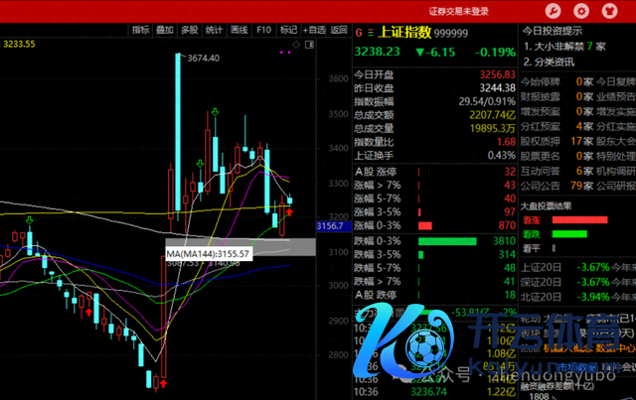Click the red G badge beside 上证指数
The width and height of the screenshot is (636, 400).
point(359,34)
